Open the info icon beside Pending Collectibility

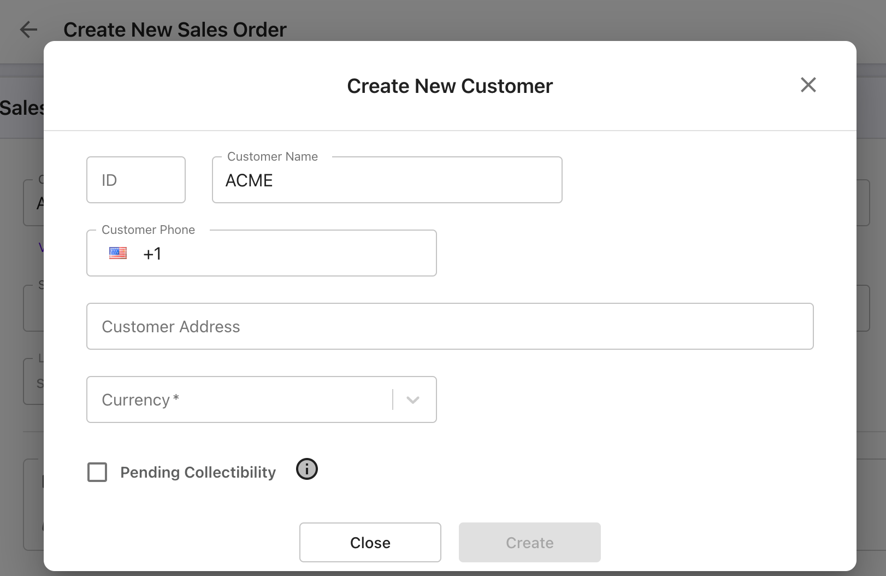coord(307,469)
